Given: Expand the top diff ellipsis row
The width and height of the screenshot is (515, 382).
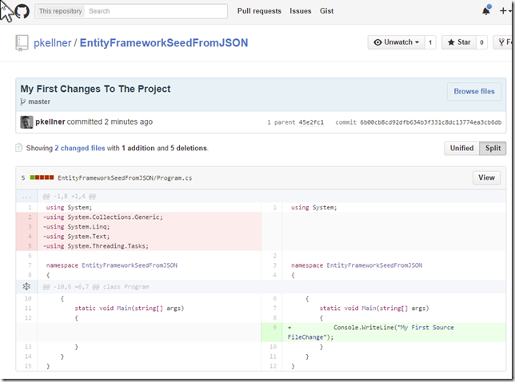Looking at the screenshot, I should pyautogui.click(x=26, y=197).
